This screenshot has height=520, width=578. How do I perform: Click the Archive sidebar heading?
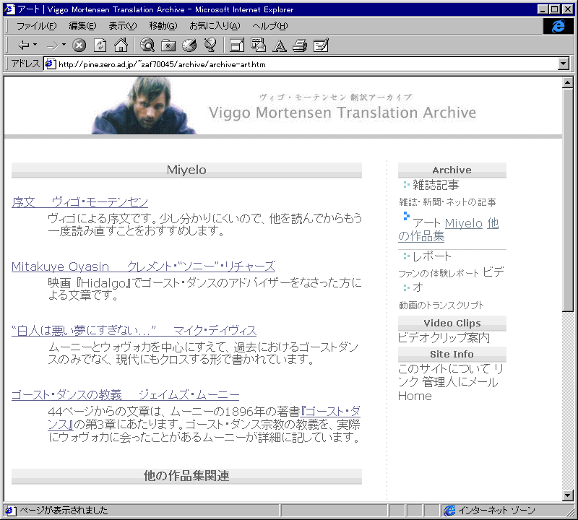[452, 170]
